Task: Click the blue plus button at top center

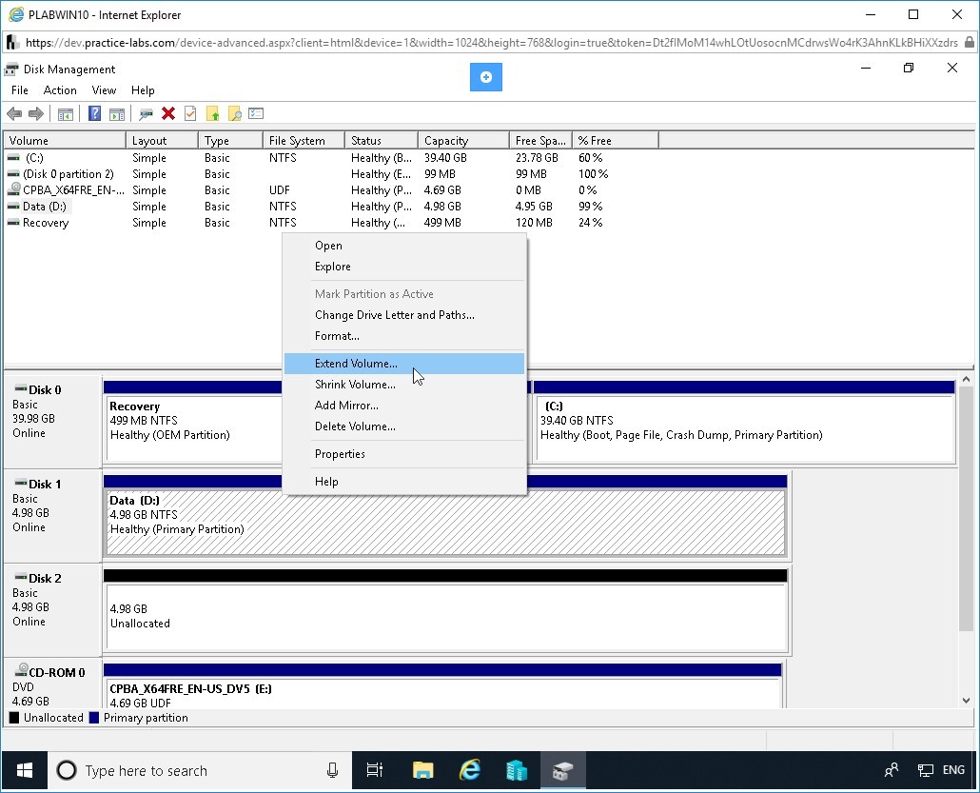Action: tap(486, 77)
